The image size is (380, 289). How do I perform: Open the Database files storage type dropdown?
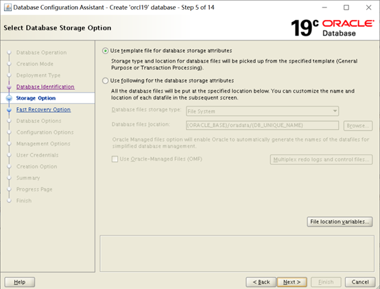tap(262, 111)
